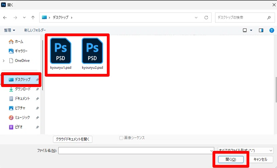Unpin icon next to ドキュメント
Screen dimensions: 277x168
tap(37, 99)
